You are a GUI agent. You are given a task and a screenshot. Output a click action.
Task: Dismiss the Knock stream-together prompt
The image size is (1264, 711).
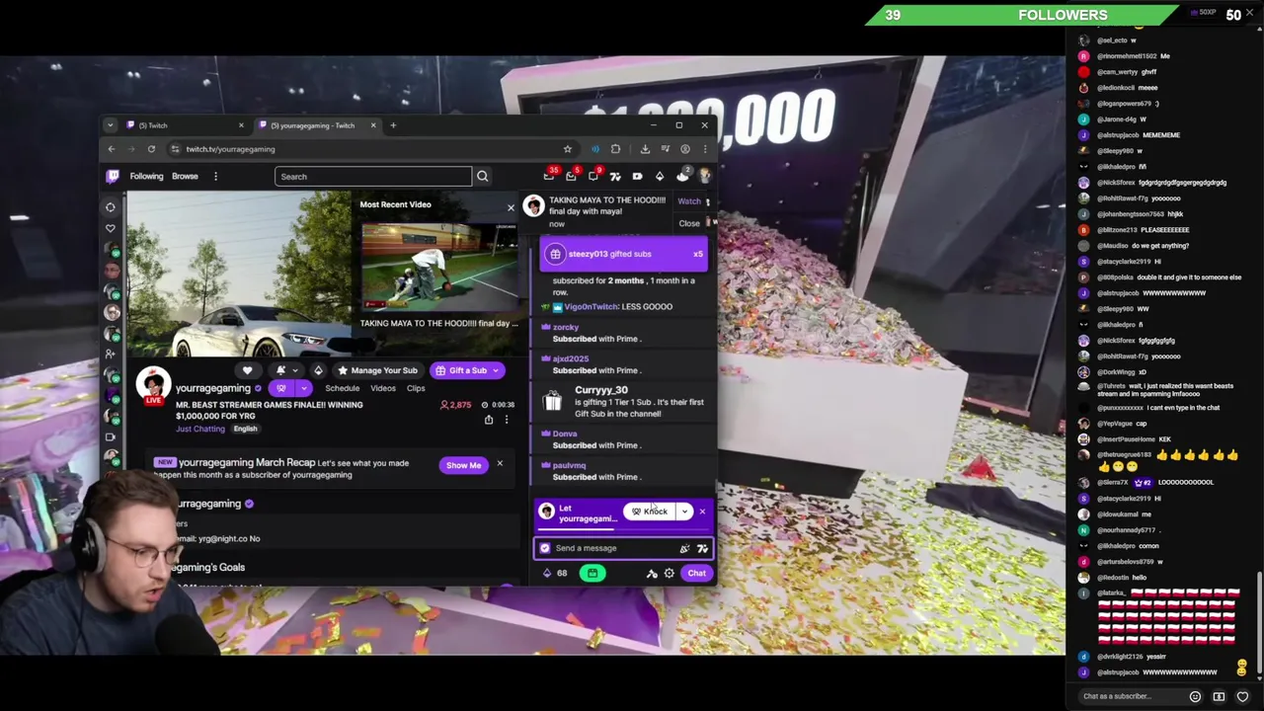click(x=702, y=512)
